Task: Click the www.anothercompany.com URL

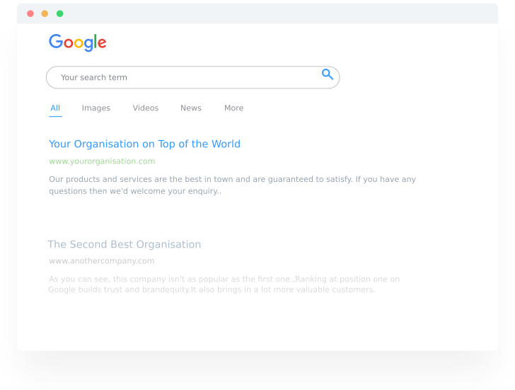Action: coord(101,261)
